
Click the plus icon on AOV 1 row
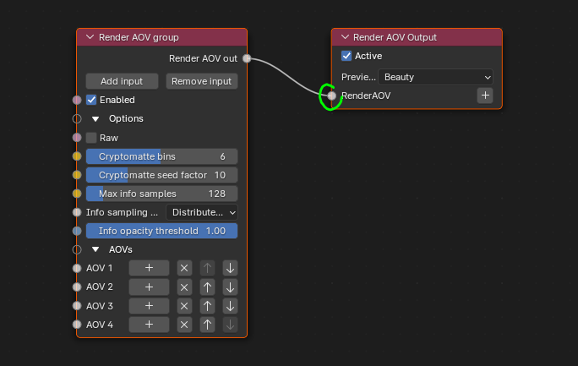coord(149,268)
